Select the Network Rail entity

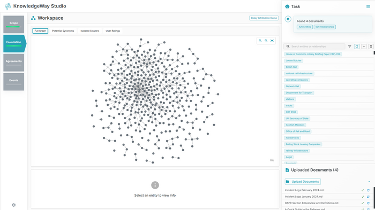click(x=292, y=87)
